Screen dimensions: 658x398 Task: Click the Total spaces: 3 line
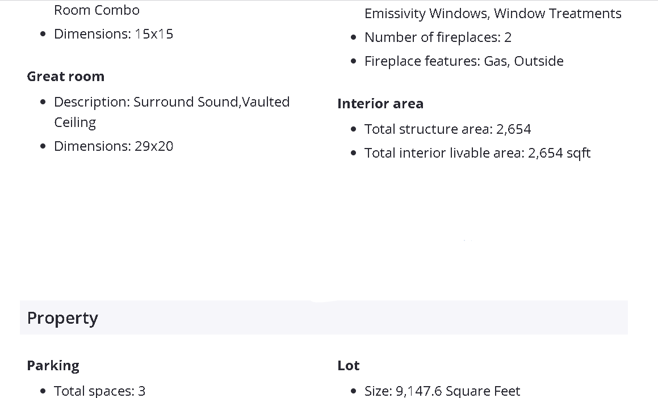99,391
